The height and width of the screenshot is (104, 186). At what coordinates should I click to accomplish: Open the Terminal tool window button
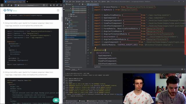click(82, 101)
